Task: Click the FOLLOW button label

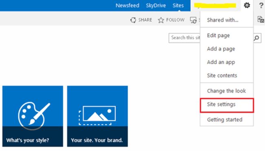Action: (175, 20)
